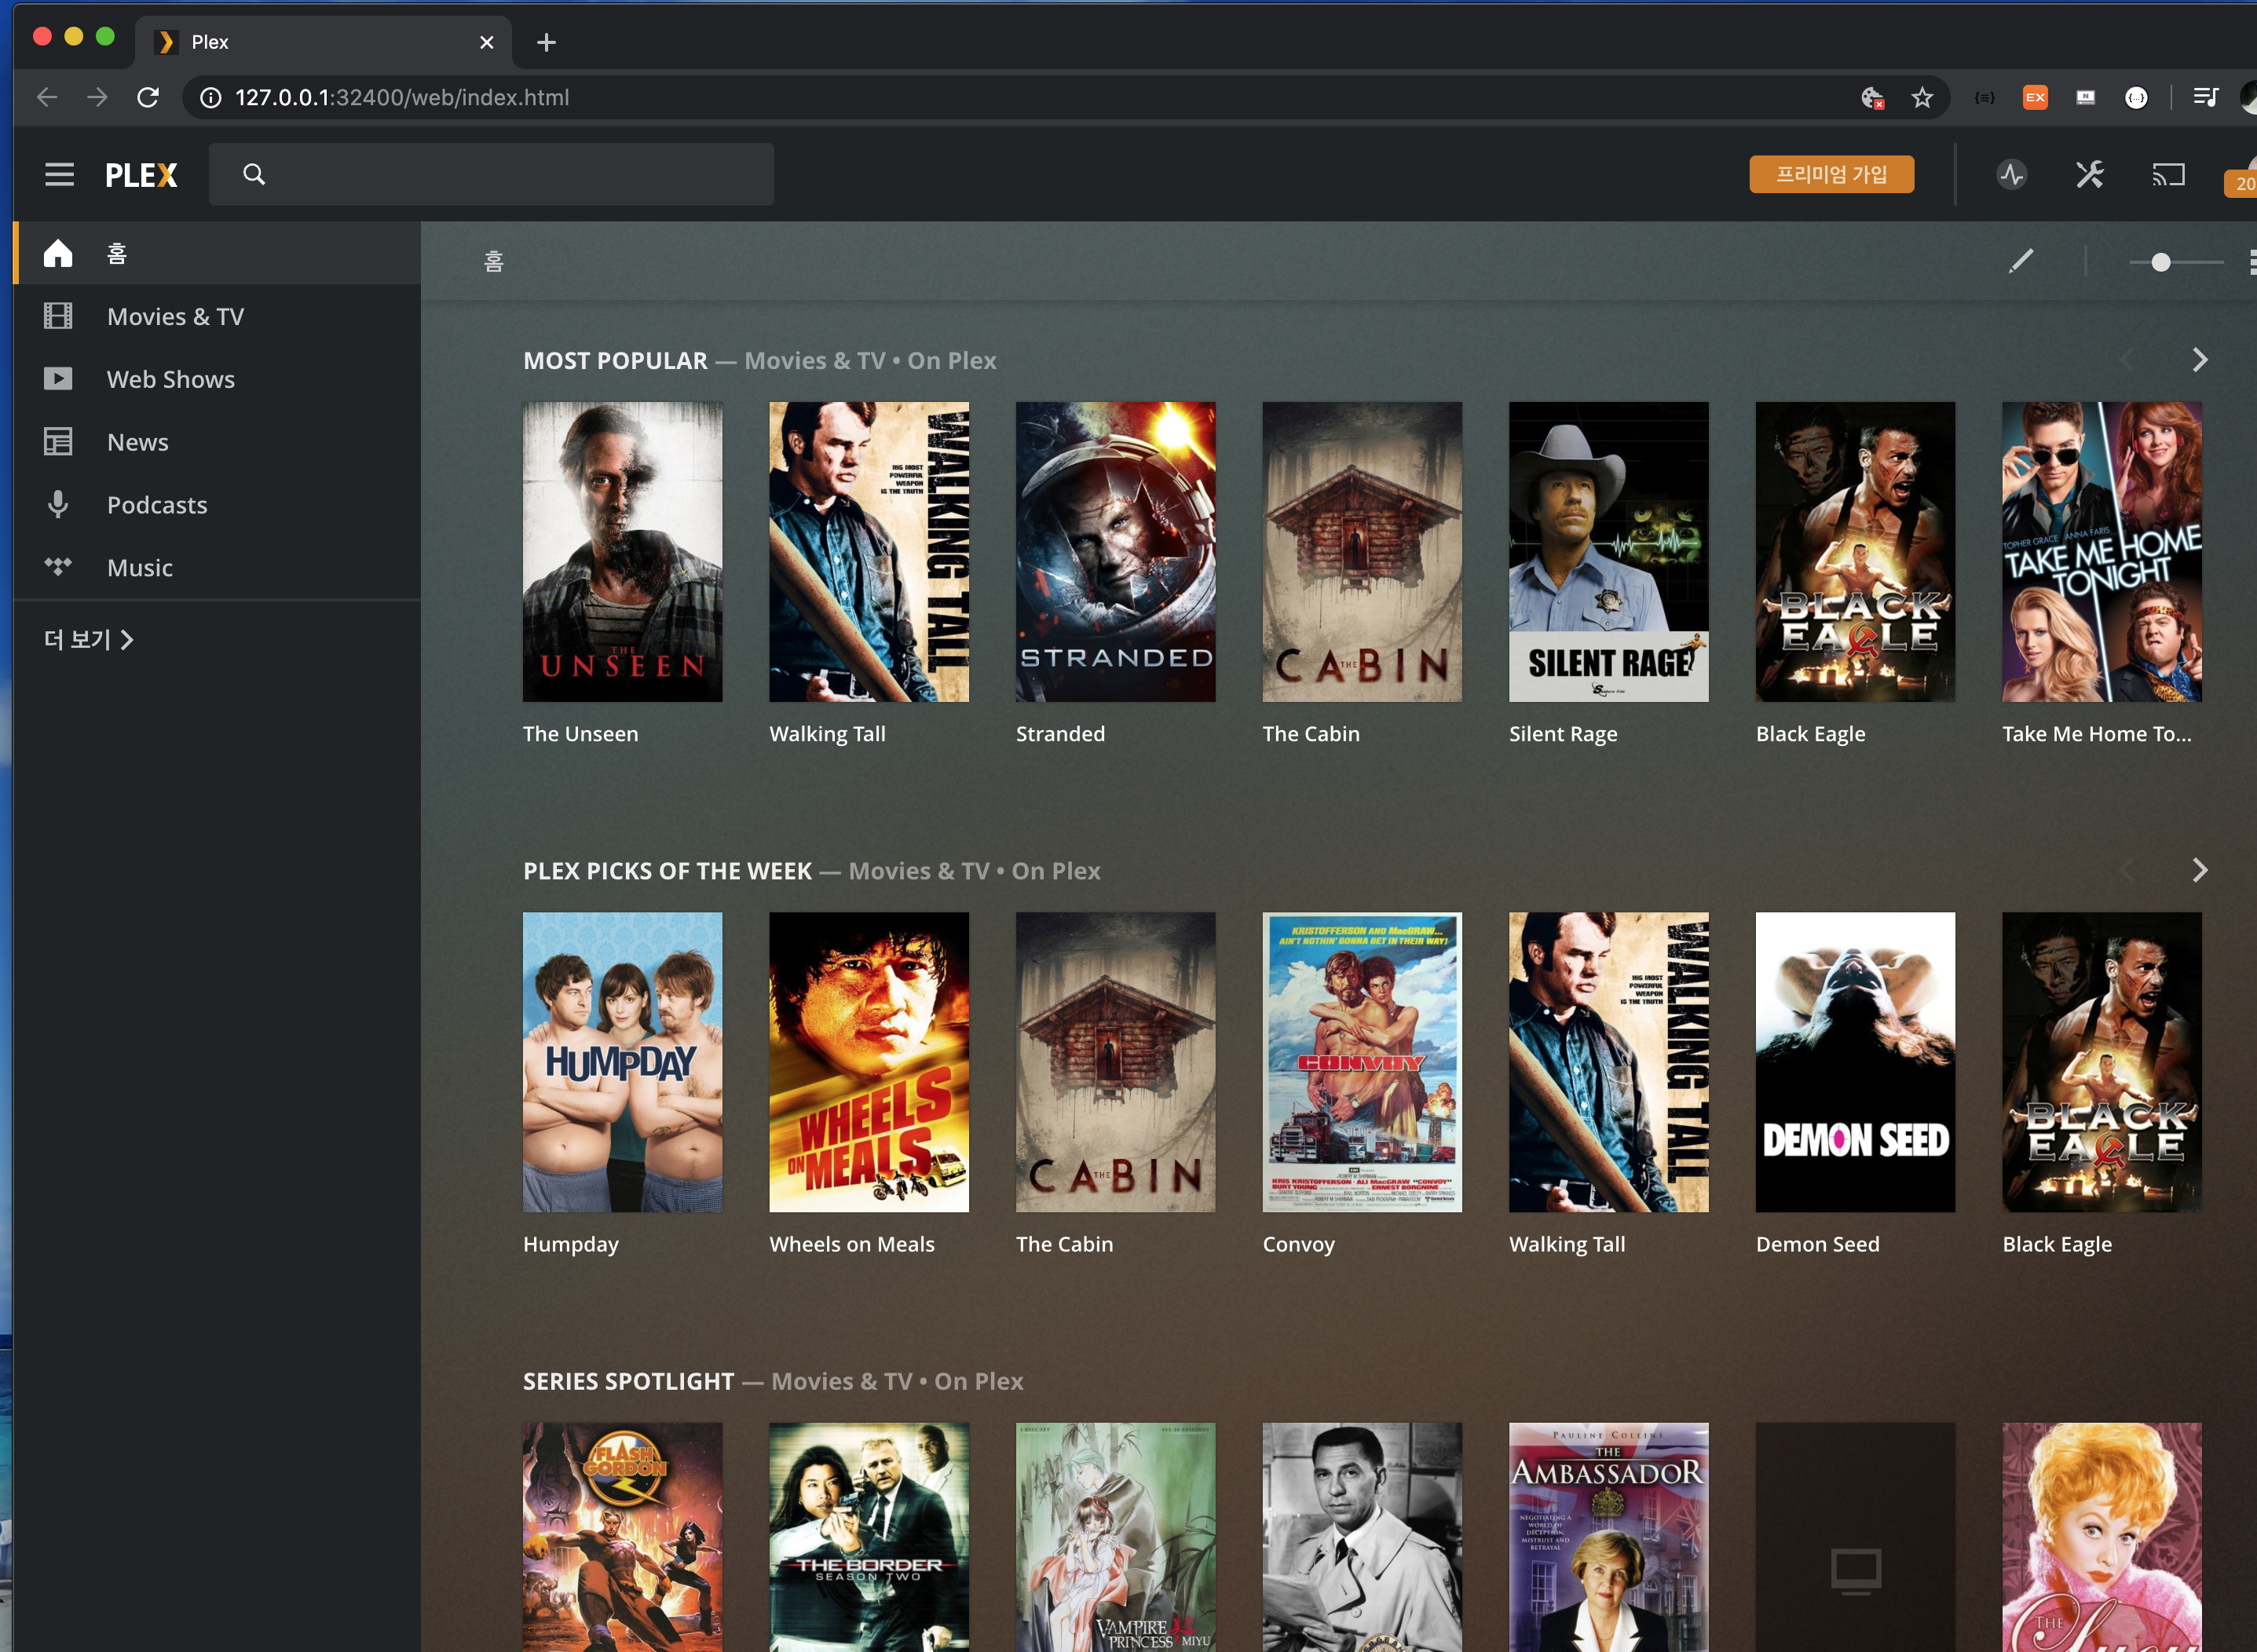2257x1652 pixels.
Task: Click the Cast to device icon
Action: [x=2168, y=175]
